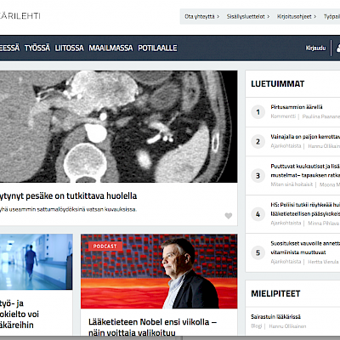Click the author name Hertta Vierula
The image size is (340, 340).
point(323,262)
